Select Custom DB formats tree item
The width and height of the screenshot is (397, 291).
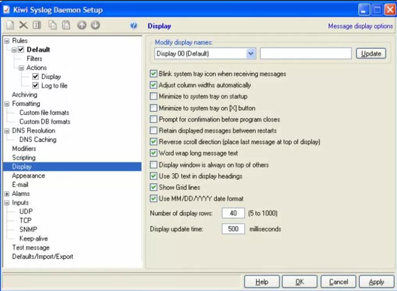(x=45, y=122)
